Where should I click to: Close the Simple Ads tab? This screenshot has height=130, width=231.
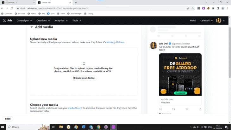tap(70, 3)
